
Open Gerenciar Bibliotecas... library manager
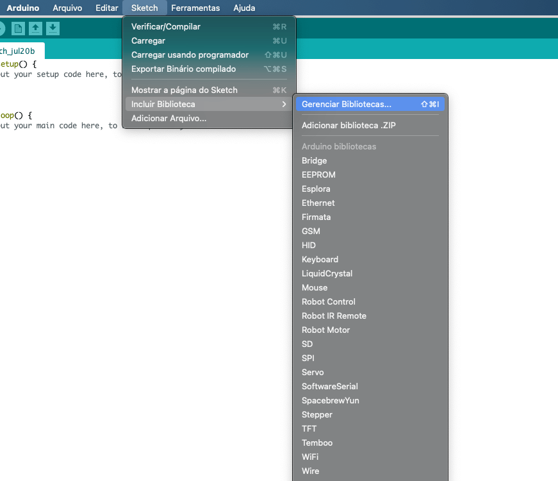370,104
